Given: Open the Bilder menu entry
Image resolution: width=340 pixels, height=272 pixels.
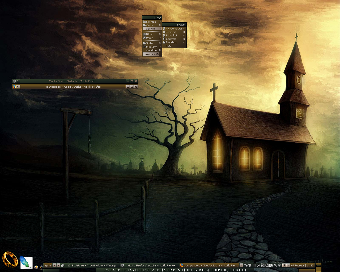Looking at the screenshot, I should pos(152,34).
